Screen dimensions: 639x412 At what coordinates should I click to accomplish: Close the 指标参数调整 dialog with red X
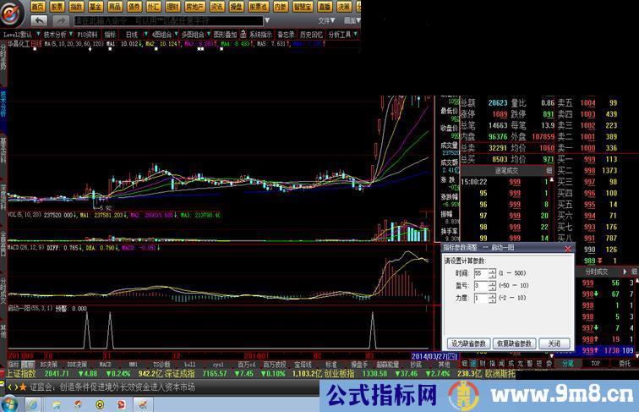pyautogui.click(x=567, y=248)
